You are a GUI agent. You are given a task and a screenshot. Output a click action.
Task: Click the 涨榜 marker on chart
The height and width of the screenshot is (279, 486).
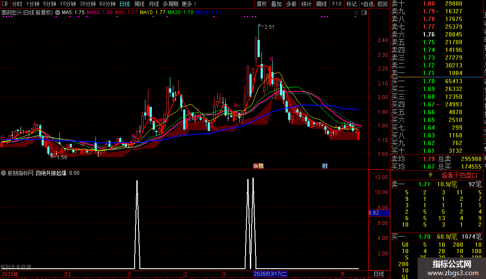click(258, 166)
